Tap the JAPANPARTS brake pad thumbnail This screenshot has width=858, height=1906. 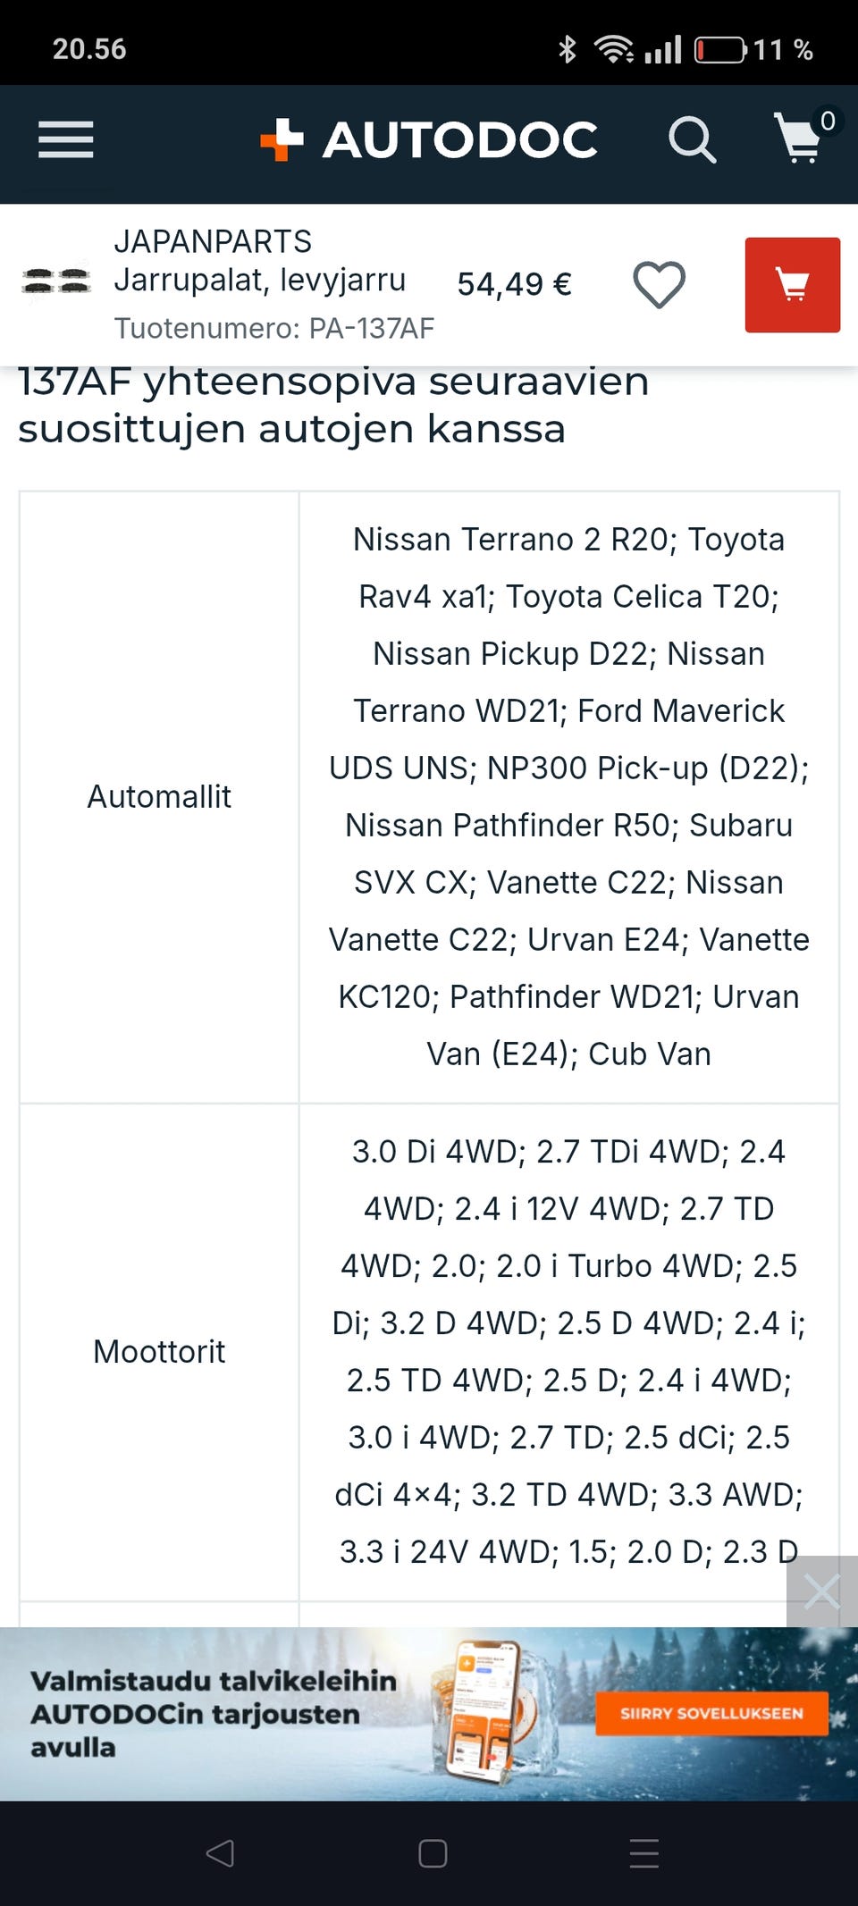56,282
